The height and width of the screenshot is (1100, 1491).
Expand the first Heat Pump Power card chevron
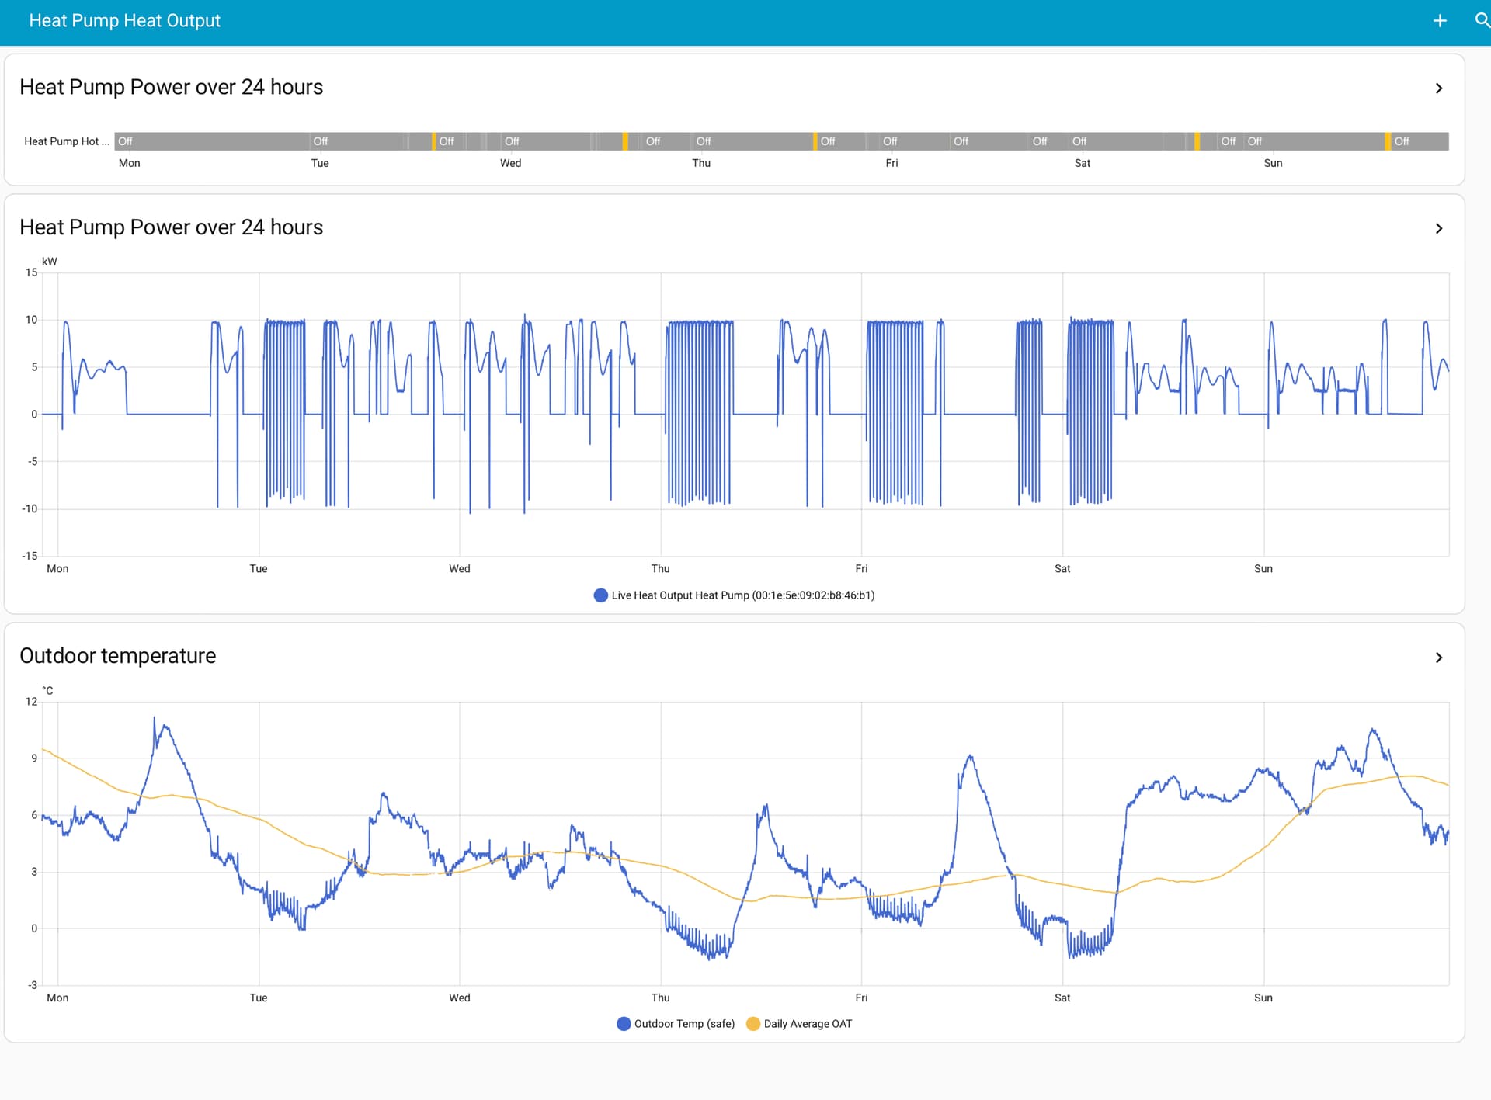pos(1438,88)
